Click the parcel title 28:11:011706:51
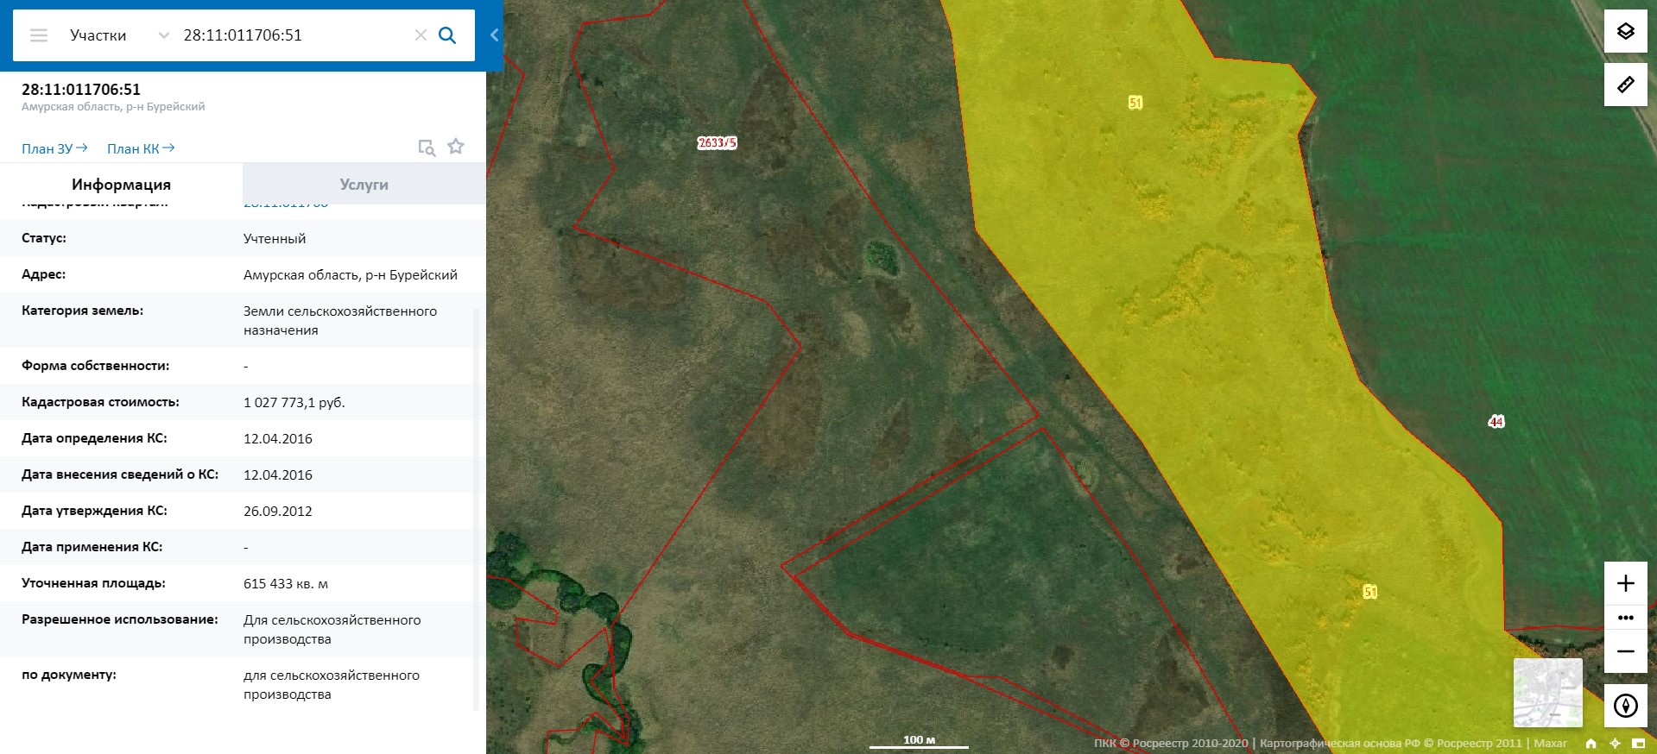The height and width of the screenshot is (754, 1657). pyautogui.click(x=81, y=89)
